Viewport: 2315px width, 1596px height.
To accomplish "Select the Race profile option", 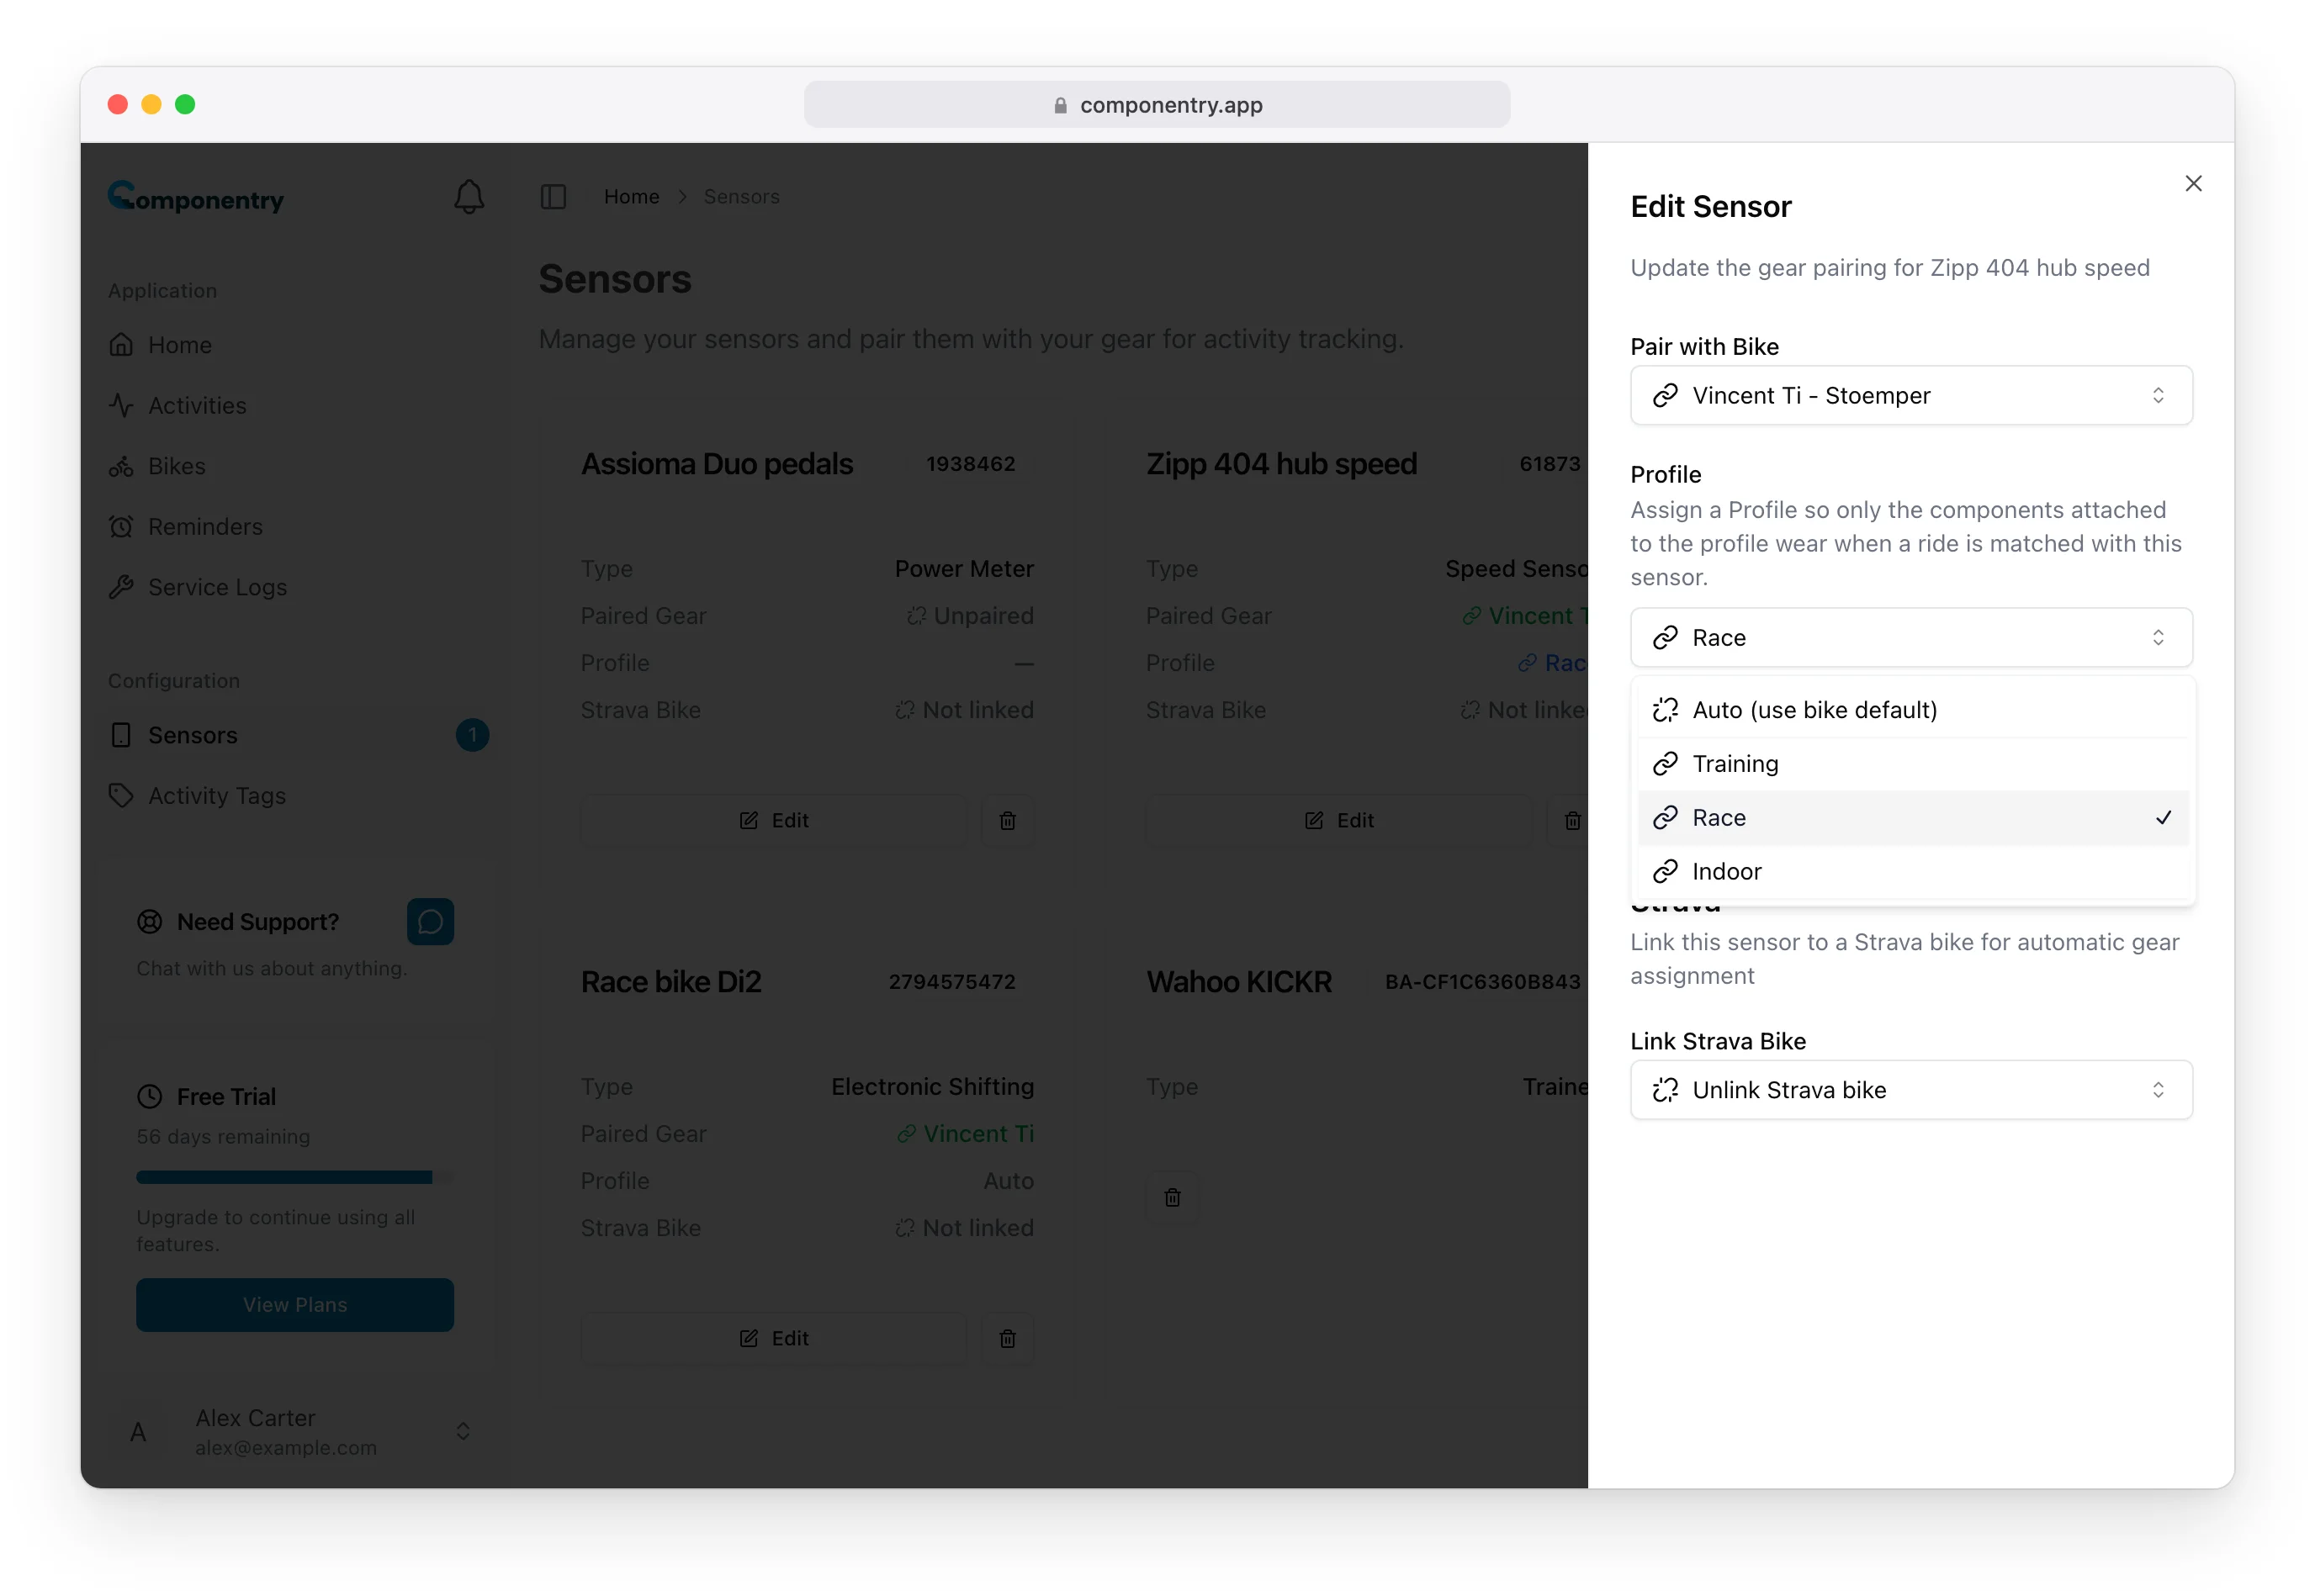I will [1913, 818].
